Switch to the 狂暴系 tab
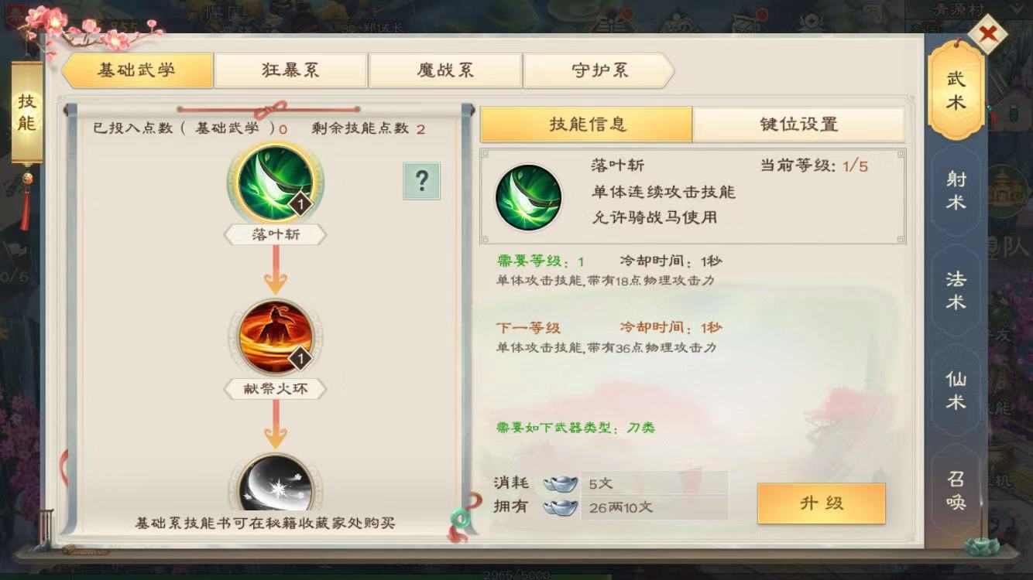 pos(291,70)
